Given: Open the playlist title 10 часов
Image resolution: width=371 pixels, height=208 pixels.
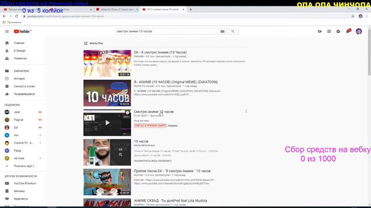Looking at the screenshot, I should pyautogui.click(x=141, y=141).
